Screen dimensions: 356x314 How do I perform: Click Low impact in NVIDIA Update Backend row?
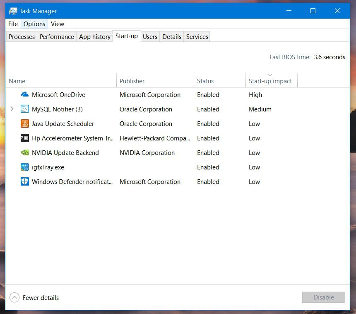coord(254,153)
